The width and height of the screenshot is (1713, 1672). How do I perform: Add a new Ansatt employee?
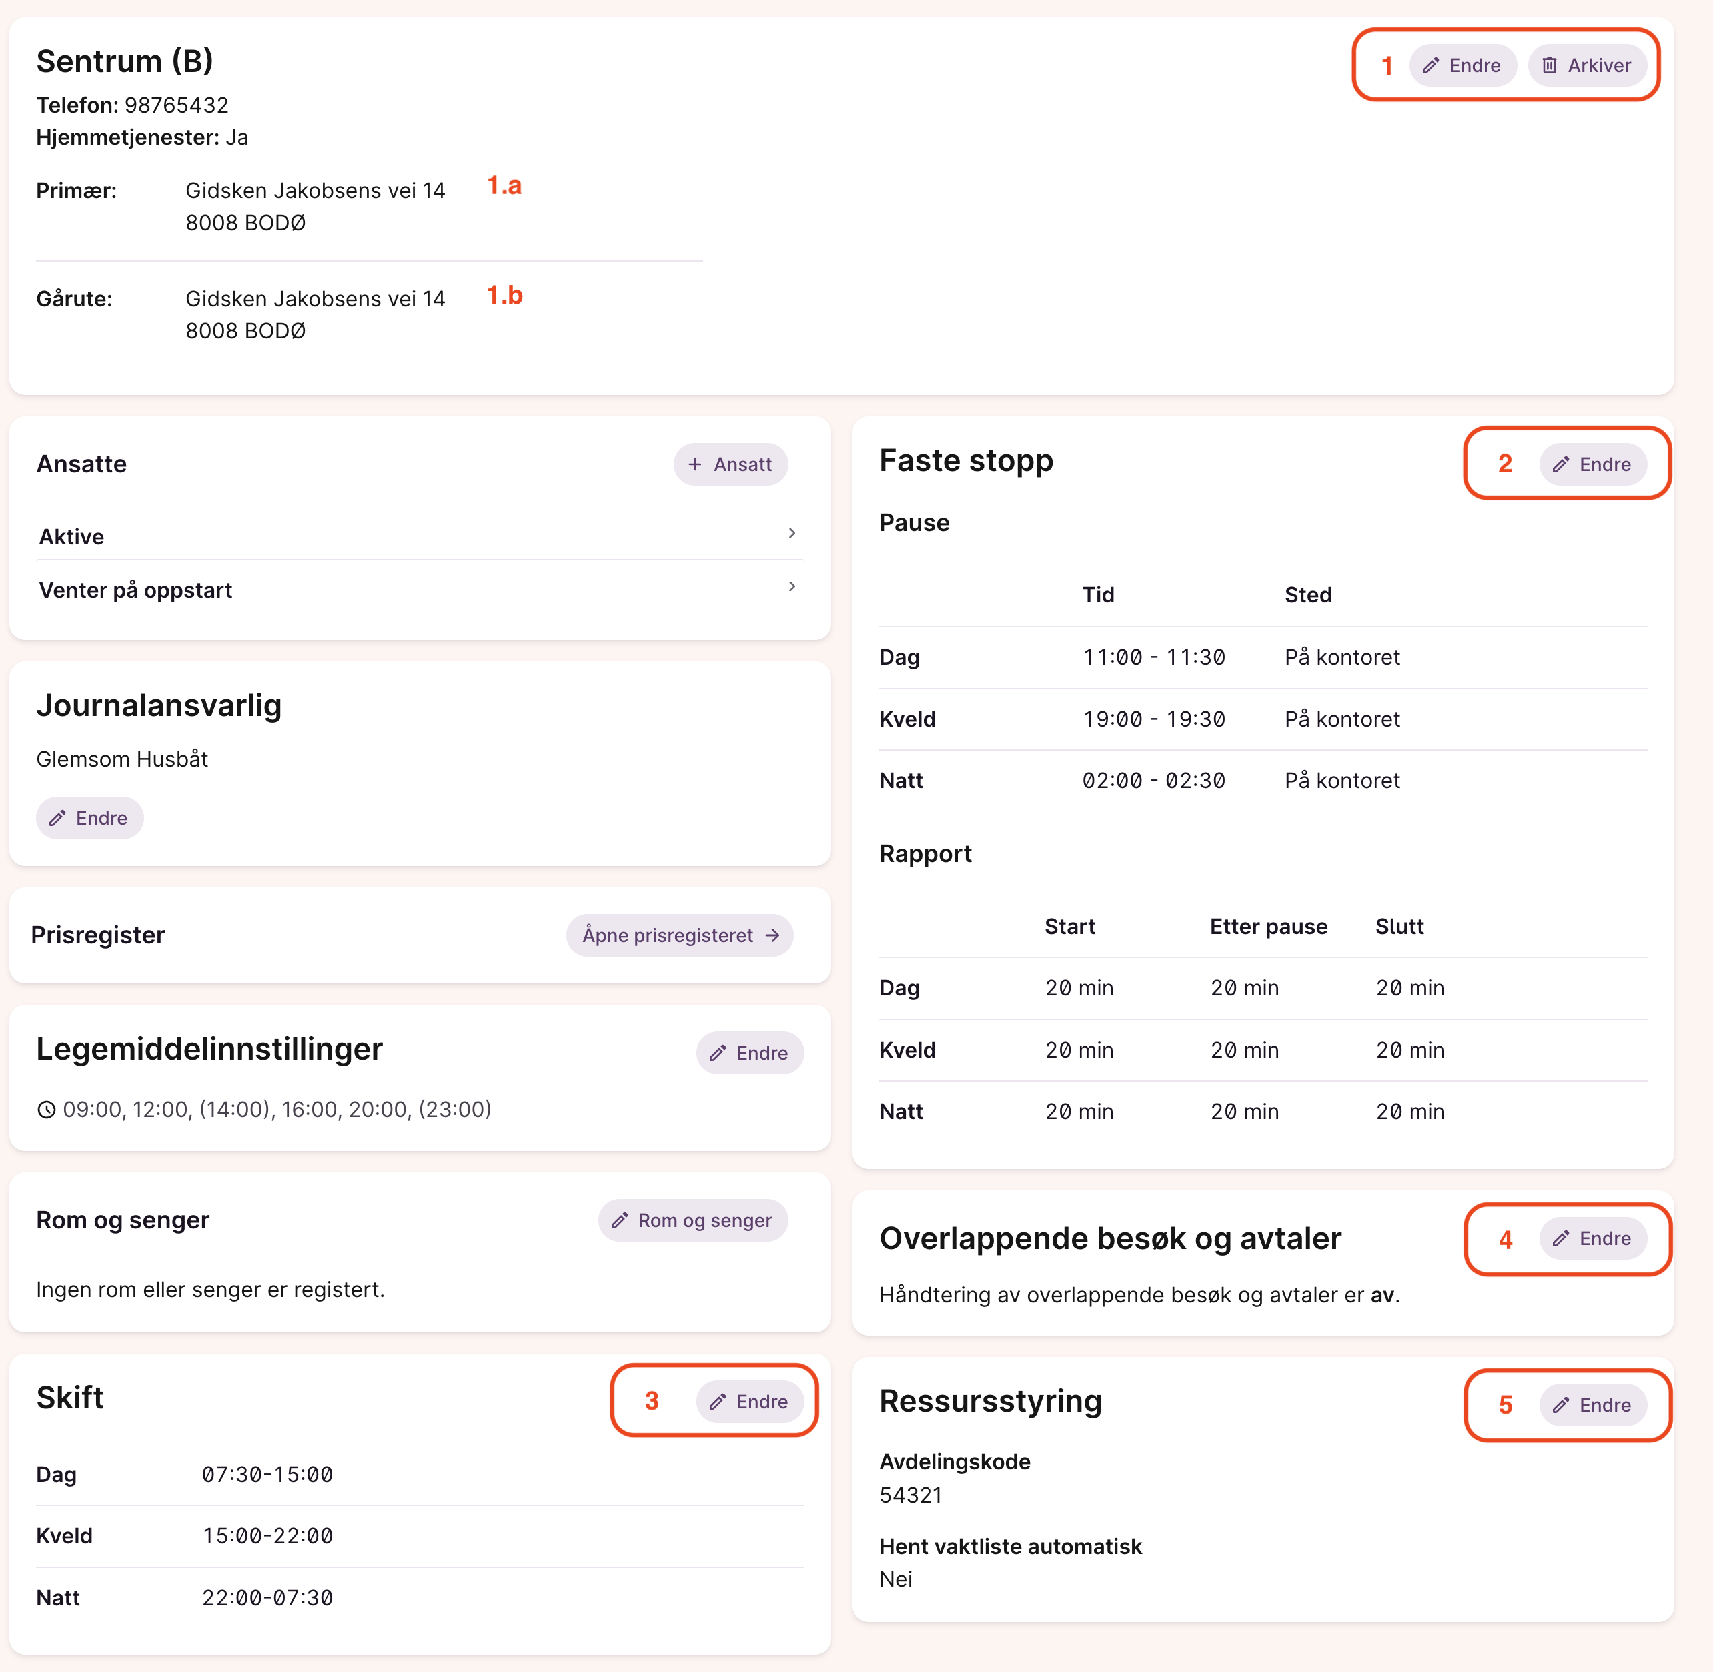[730, 464]
